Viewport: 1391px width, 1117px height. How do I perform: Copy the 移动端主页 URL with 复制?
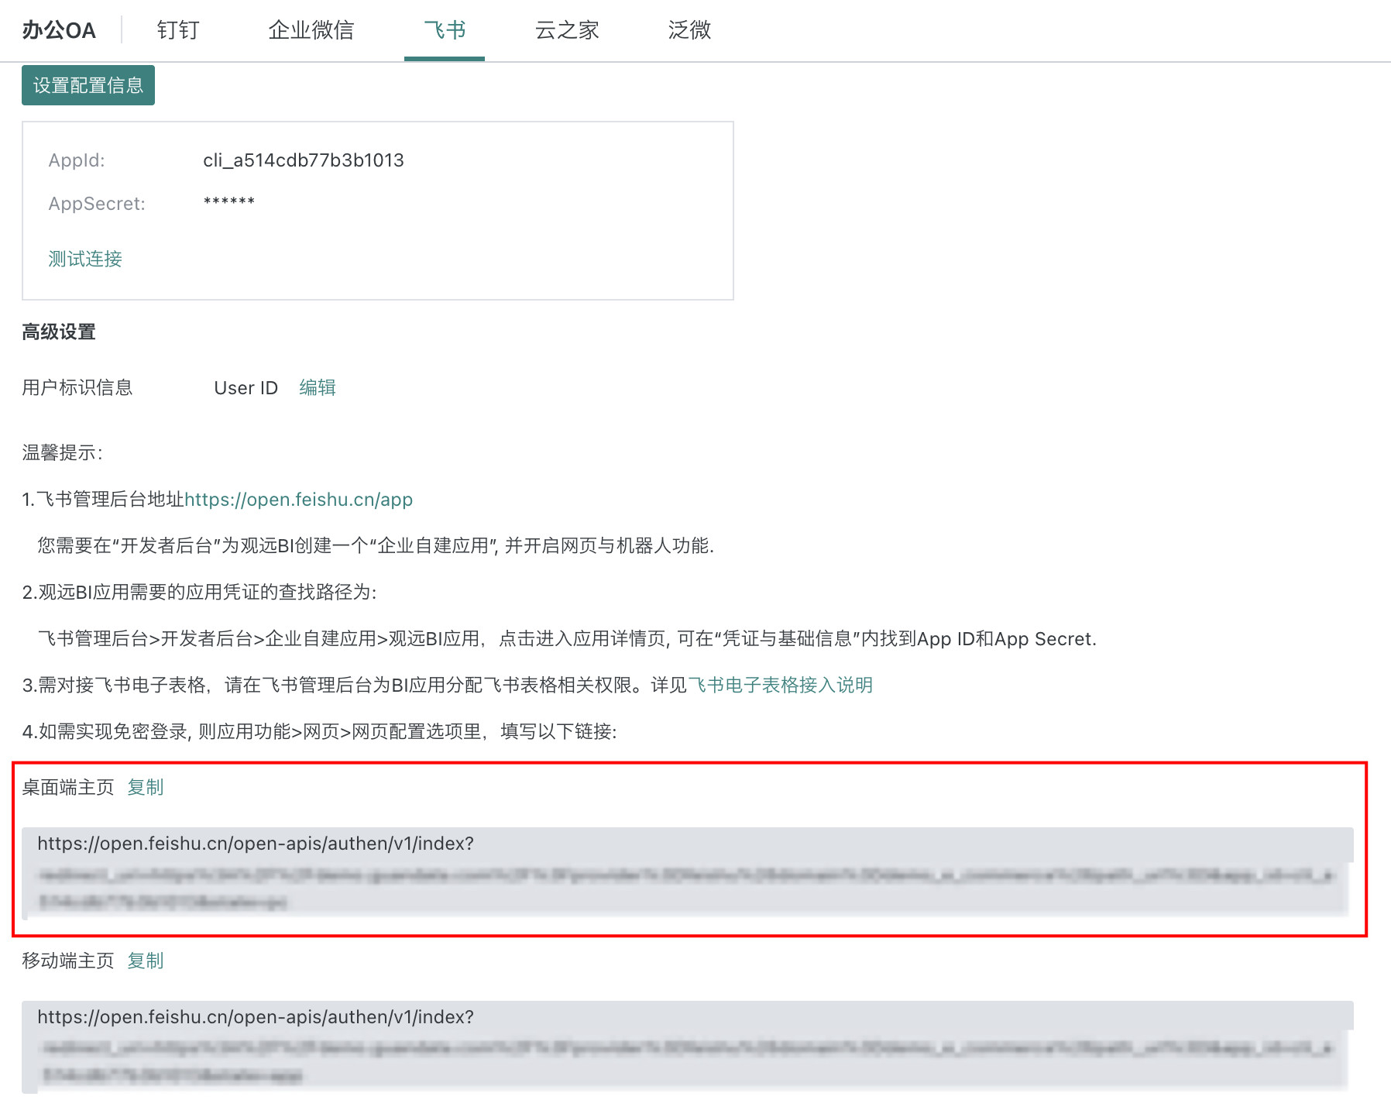[146, 961]
